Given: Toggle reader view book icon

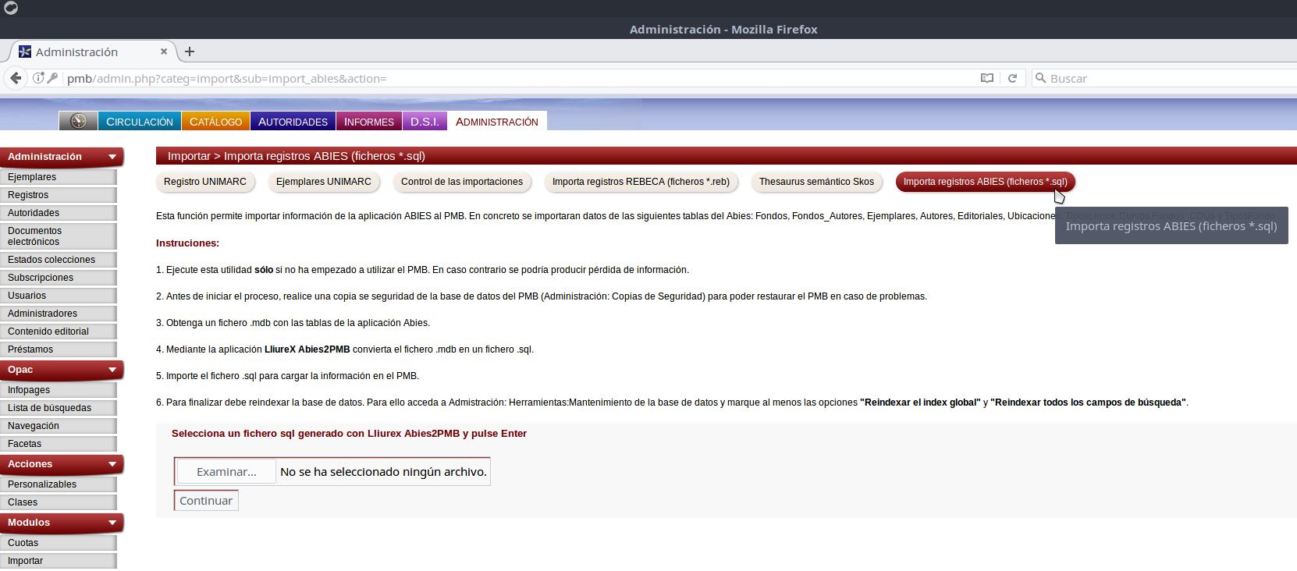Looking at the screenshot, I should tap(987, 78).
